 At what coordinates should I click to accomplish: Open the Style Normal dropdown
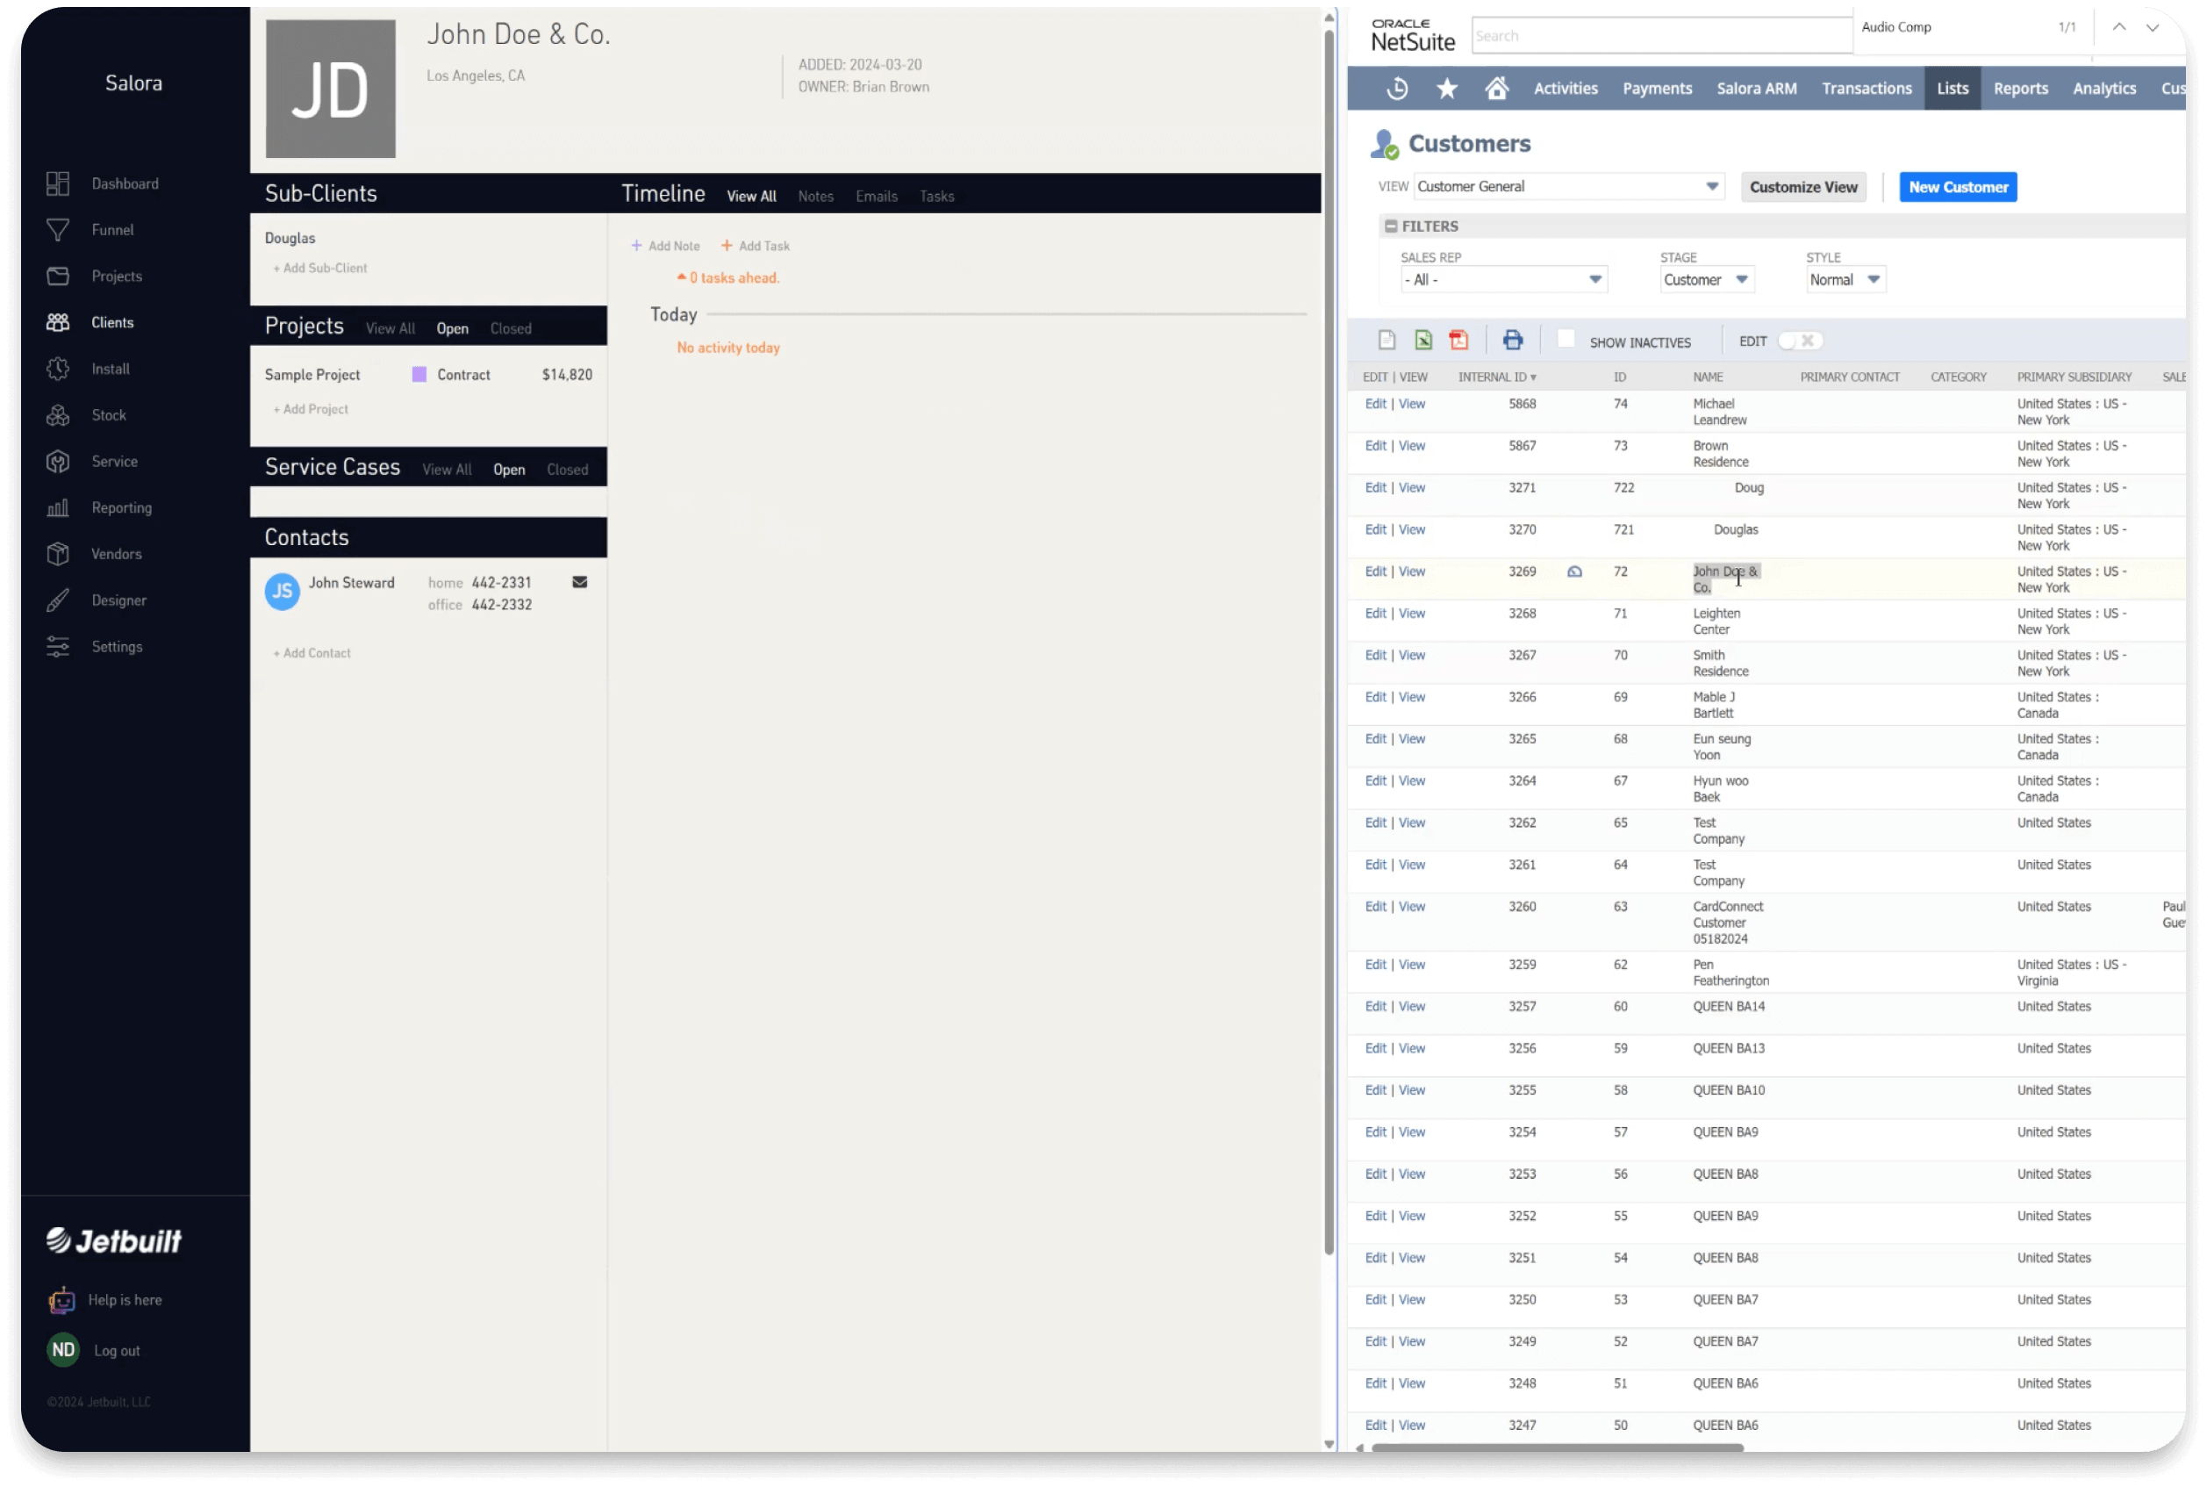(x=1873, y=280)
